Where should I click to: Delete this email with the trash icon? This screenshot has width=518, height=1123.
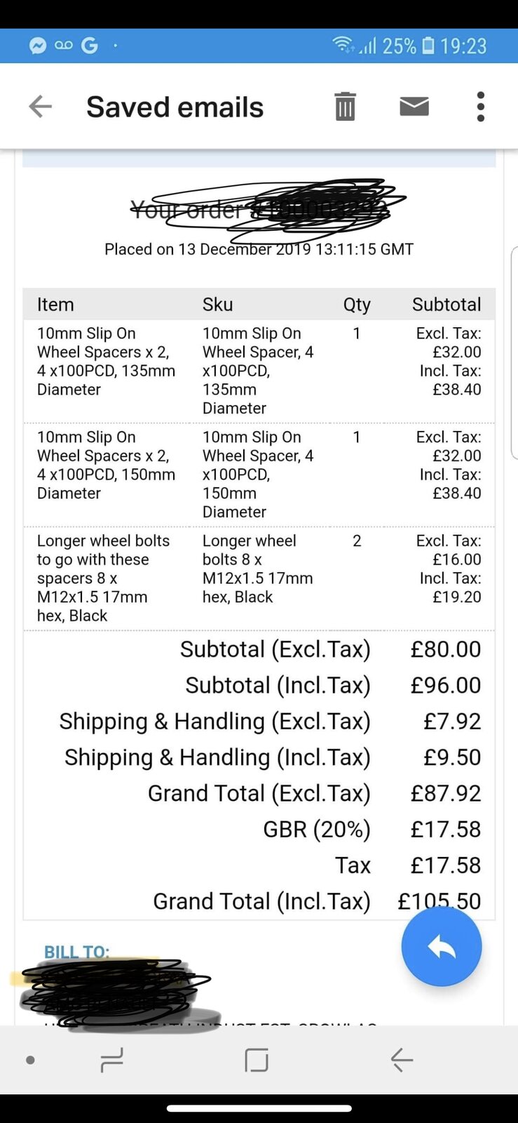point(345,107)
